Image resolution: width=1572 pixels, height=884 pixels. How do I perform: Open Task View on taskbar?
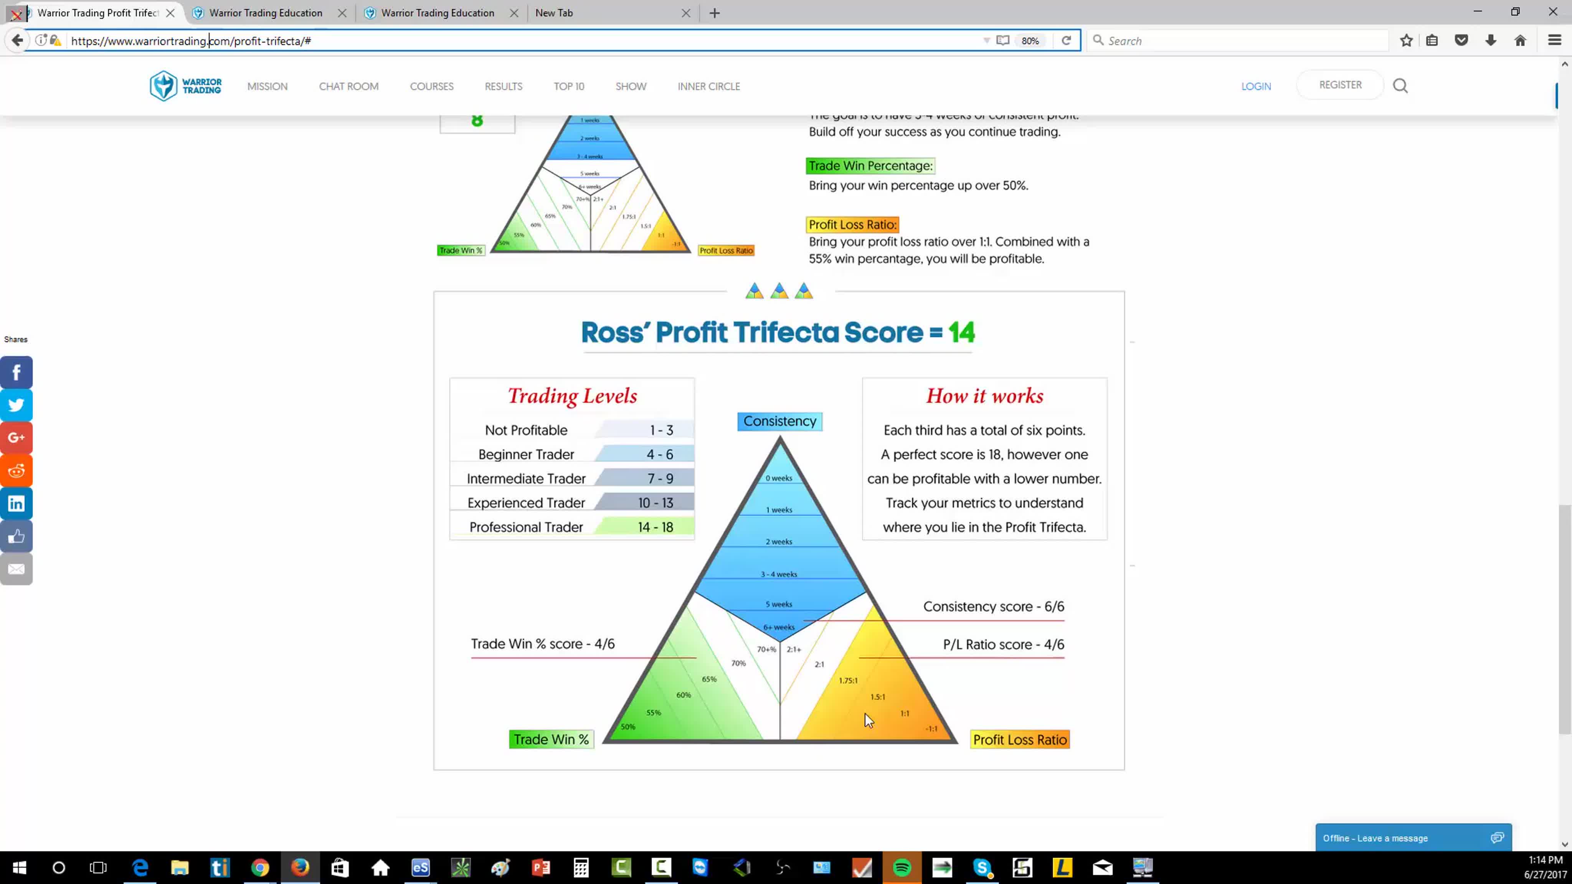click(x=97, y=868)
